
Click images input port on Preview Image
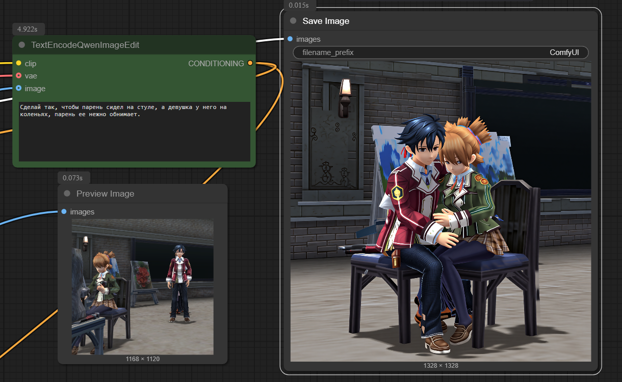[x=64, y=211]
